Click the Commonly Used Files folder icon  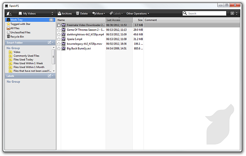click(x=10, y=56)
